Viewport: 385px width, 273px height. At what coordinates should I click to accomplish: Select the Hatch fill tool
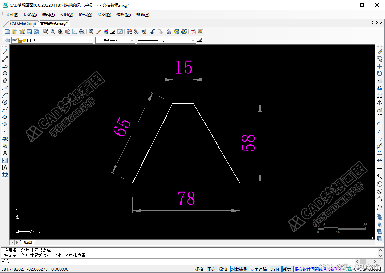[5, 175]
